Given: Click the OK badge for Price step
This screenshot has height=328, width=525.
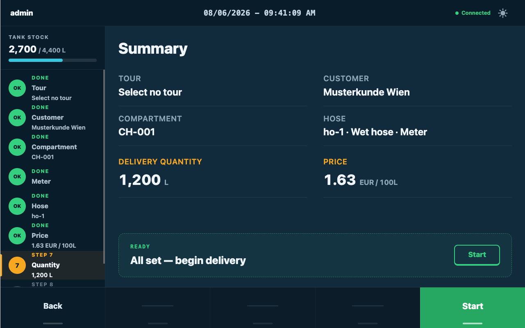Looking at the screenshot, I should [x=17, y=236].
